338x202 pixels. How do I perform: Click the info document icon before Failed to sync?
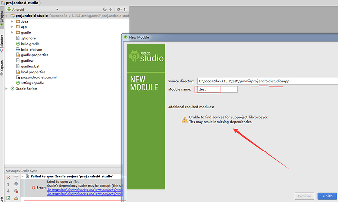(27, 176)
